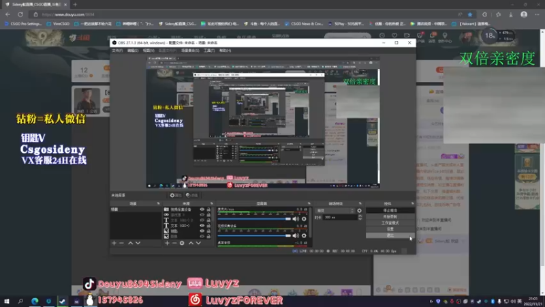Click the Edge favorites star in address bar

pos(470,14)
